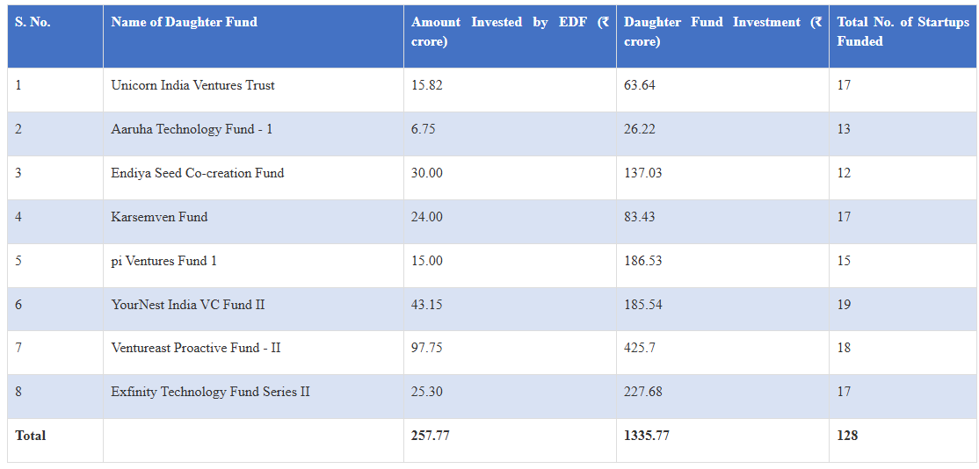Select 'Daughter Fund Investment' header cell
This screenshot has height=469, width=979.
pyautogui.click(x=722, y=32)
